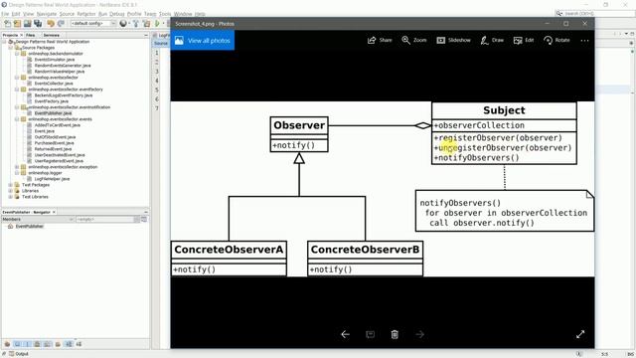The height and width of the screenshot is (358, 636).
Task: Toggle first Navigator filter icon in bottom toolbar
Action: pyautogui.click(x=7, y=344)
